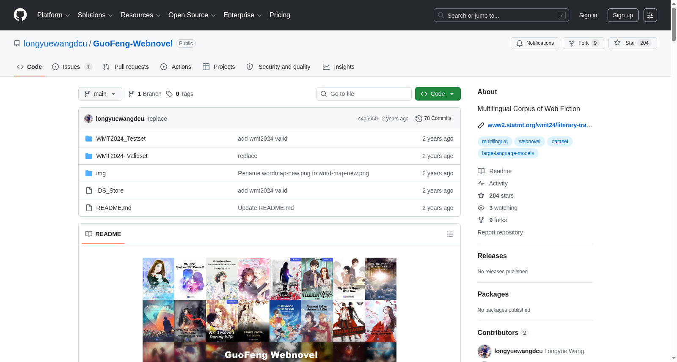The image size is (677, 362).
Task: Click the img folder icon
Action: (x=89, y=173)
